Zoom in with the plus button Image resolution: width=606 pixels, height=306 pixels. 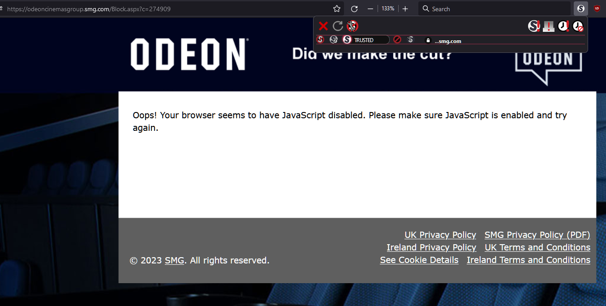405,9
